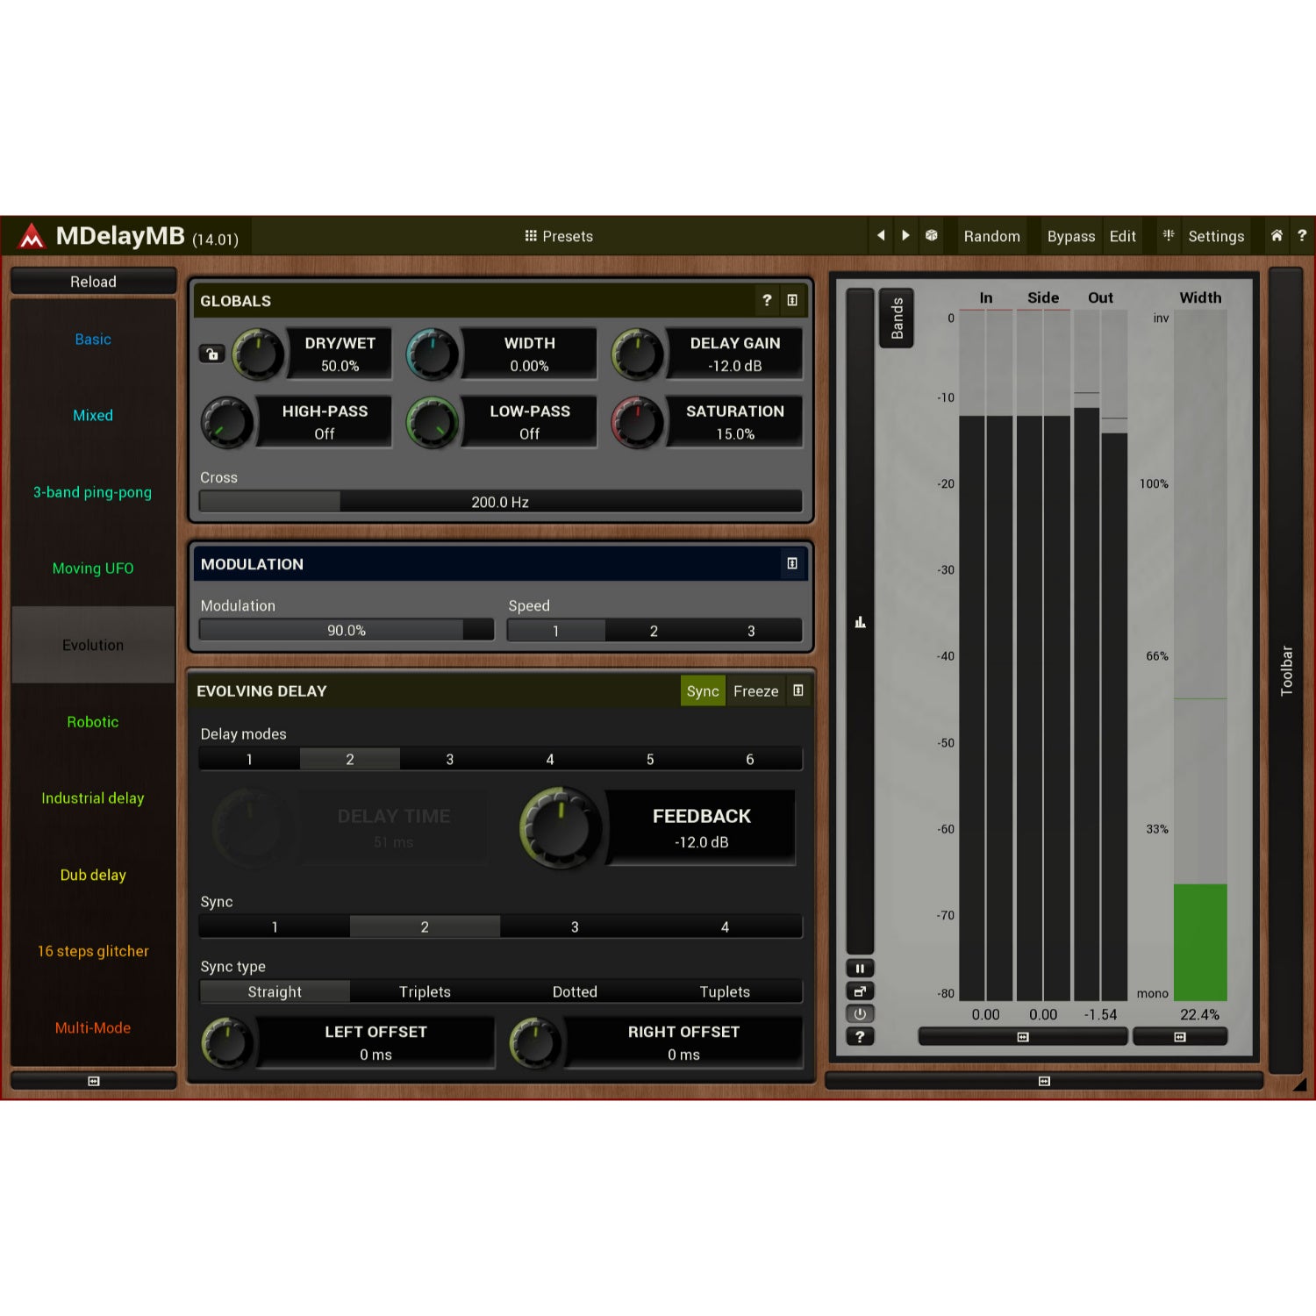This screenshot has width=1316, height=1316.
Task: Toggle the Freeze button
Action: click(755, 691)
